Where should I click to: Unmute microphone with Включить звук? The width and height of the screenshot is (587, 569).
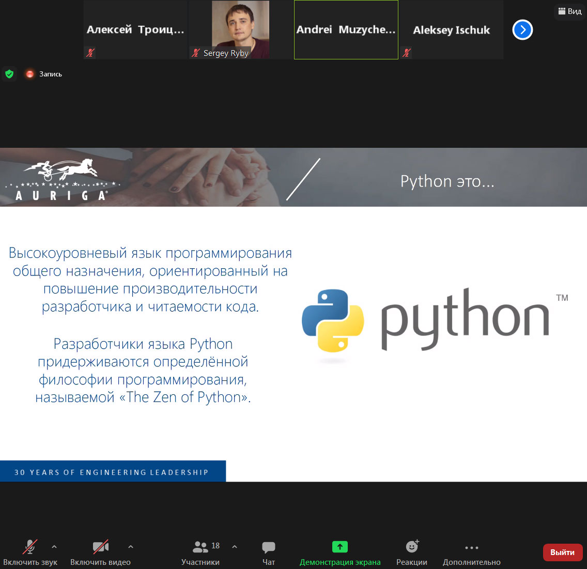point(30,552)
